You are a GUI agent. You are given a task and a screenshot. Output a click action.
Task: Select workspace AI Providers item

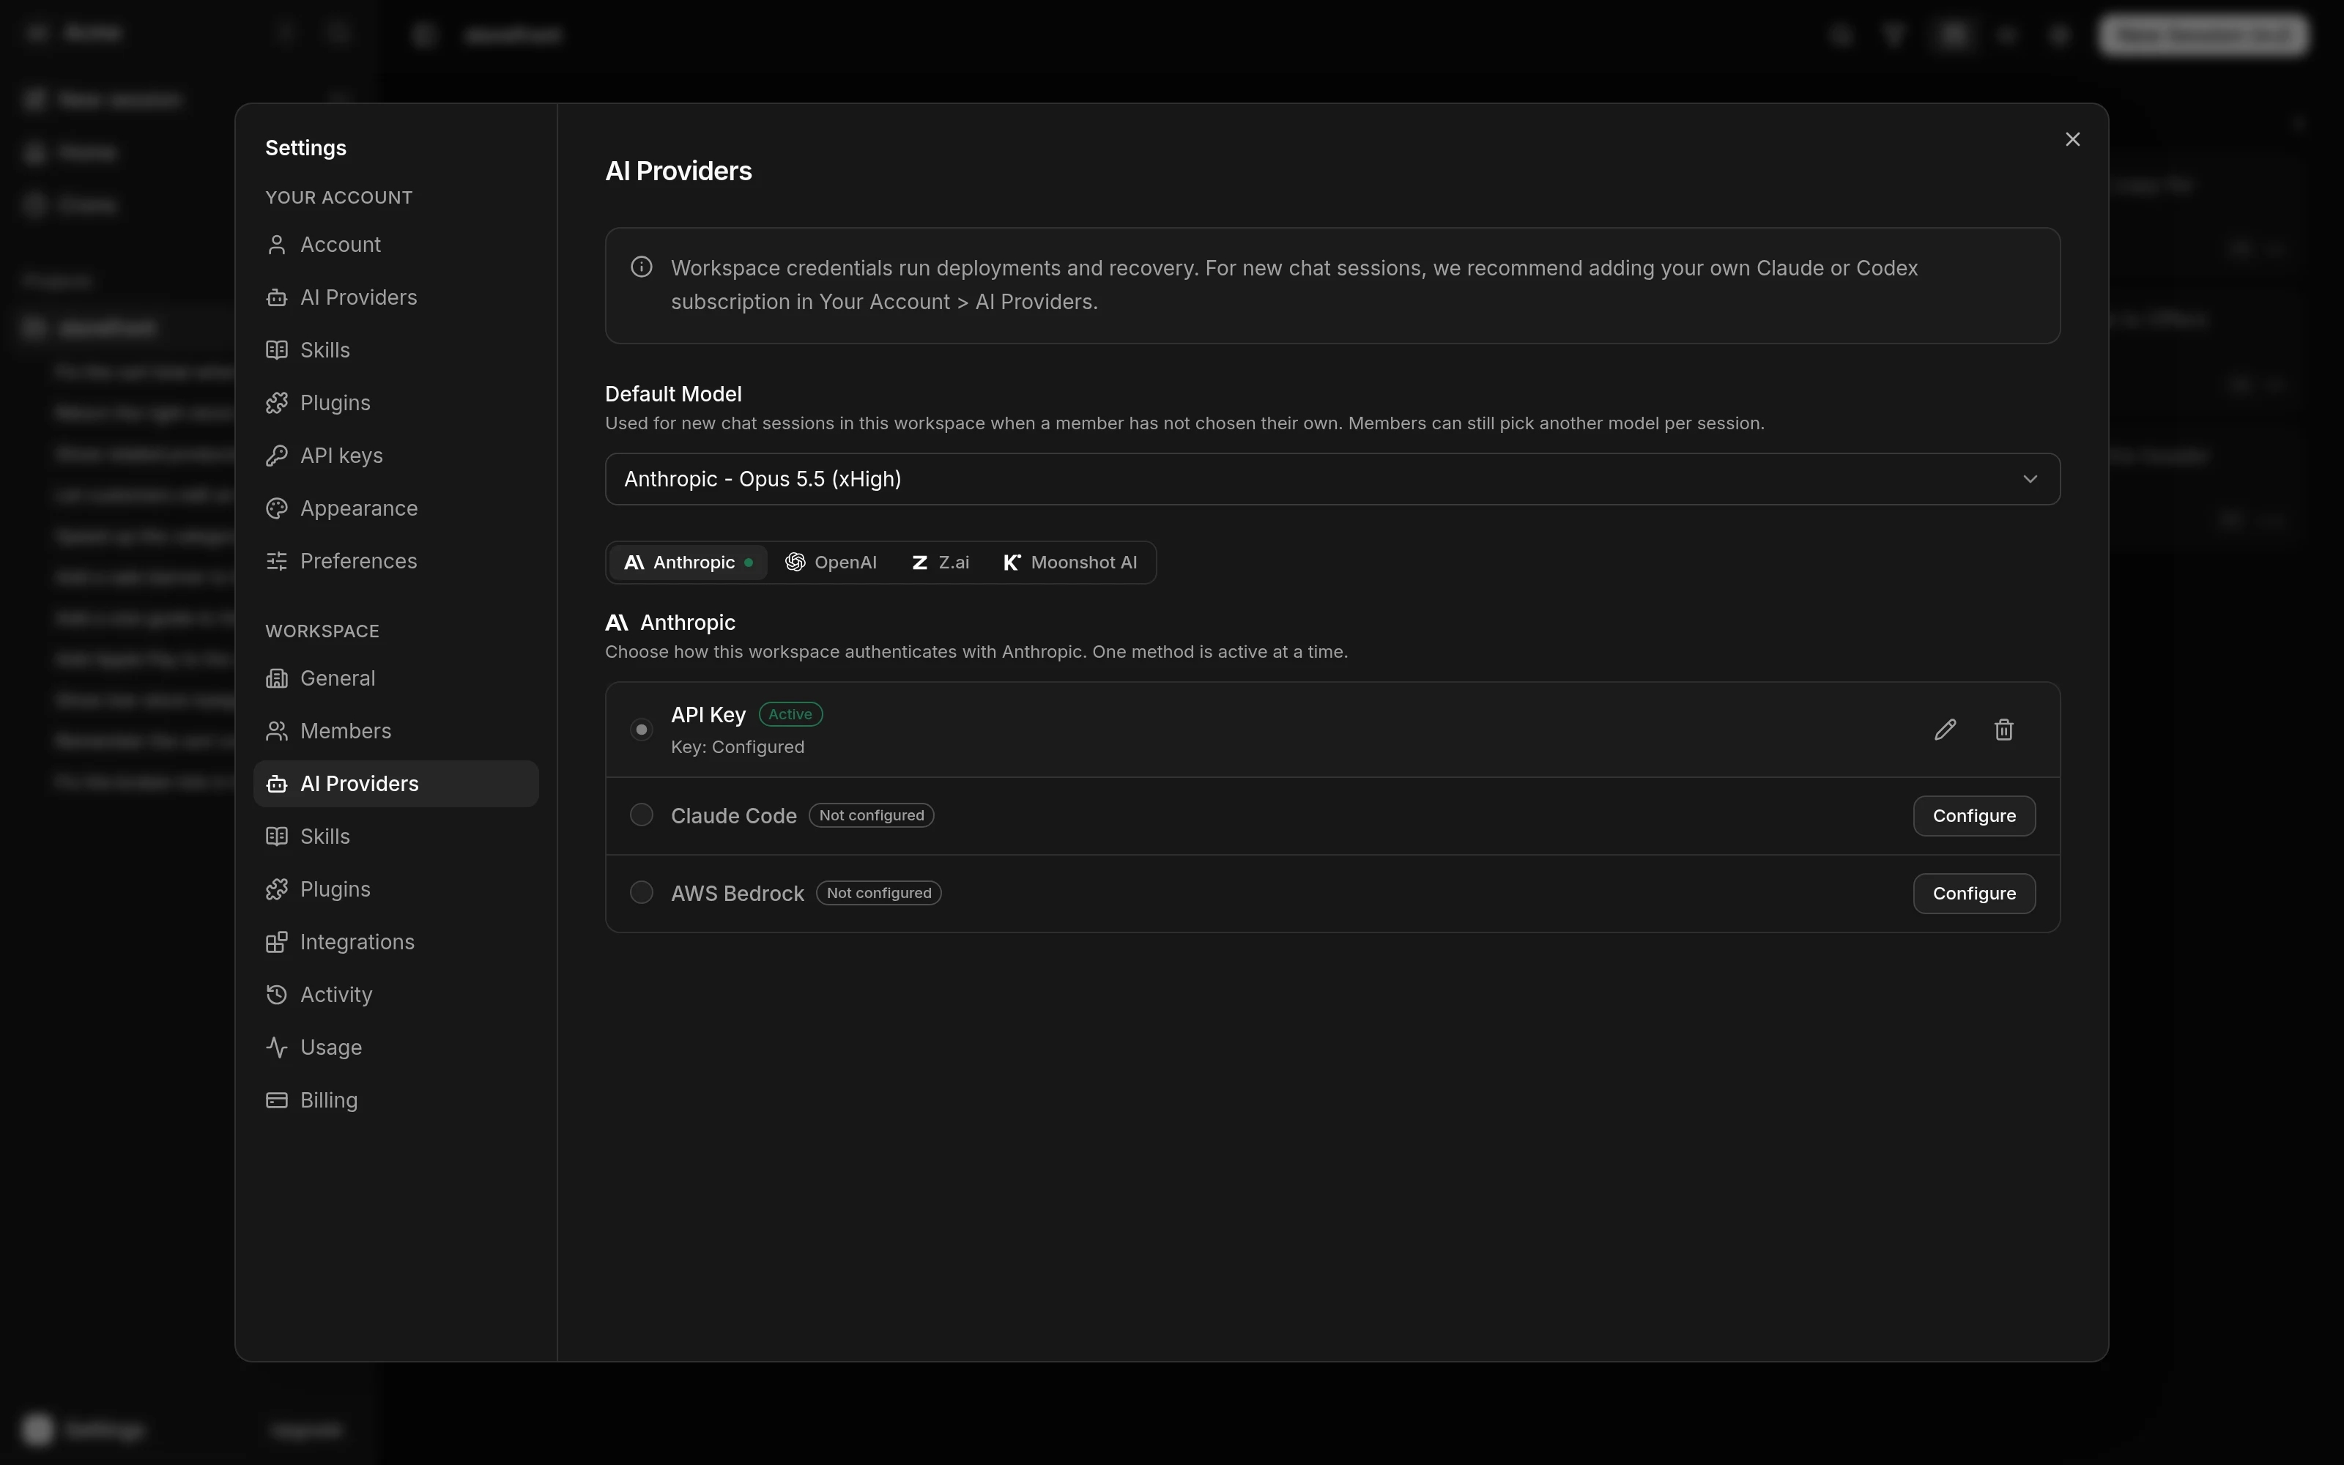396,784
